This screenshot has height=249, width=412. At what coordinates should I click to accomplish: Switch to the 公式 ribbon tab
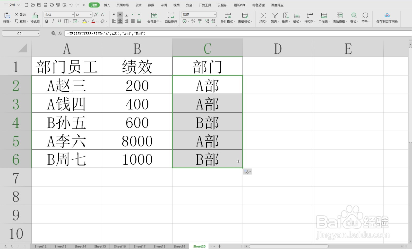[138, 5]
